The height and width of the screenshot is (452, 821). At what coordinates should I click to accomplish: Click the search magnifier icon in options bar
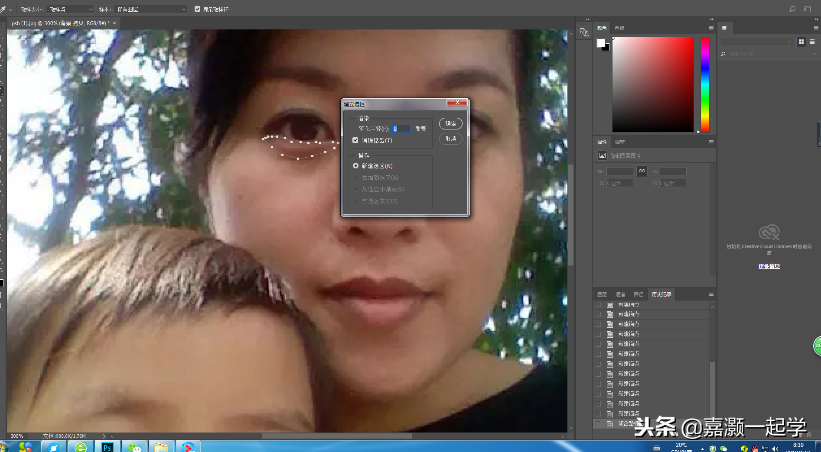pyautogui.click(x=792, y=9)
